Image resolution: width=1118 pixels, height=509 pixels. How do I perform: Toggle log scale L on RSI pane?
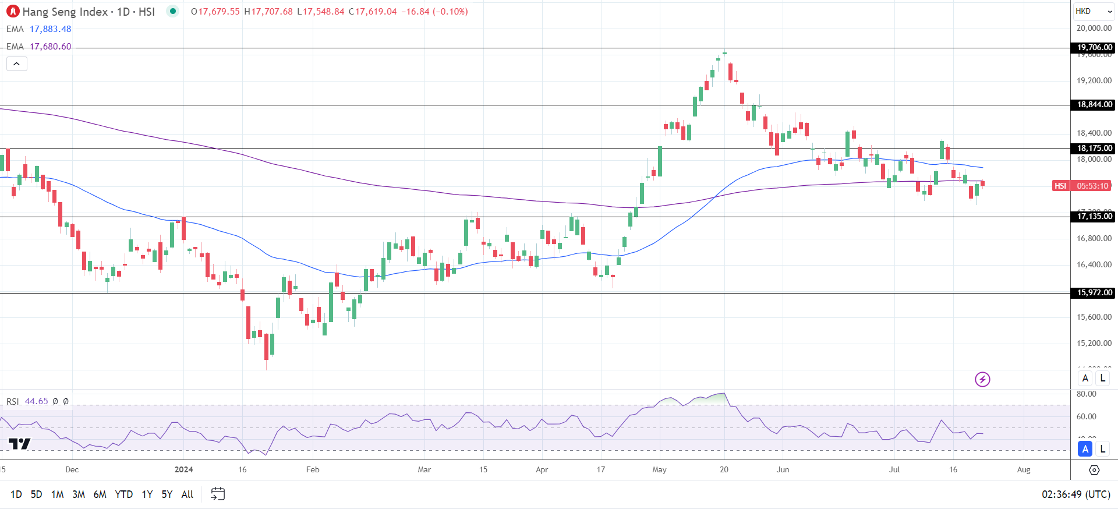tap(1102, 449)
